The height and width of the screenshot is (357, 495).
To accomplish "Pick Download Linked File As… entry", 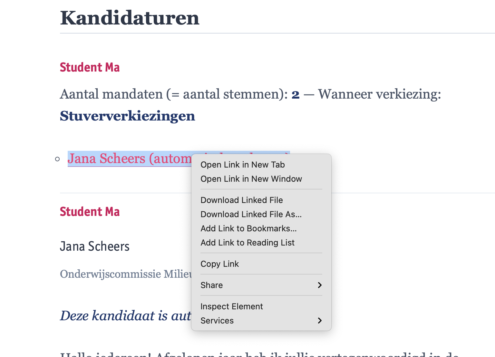I will (x=251, y=214).
